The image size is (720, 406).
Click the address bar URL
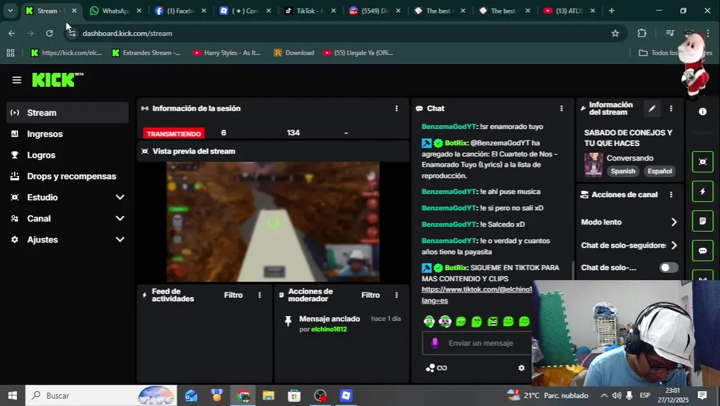click(127, 33)
